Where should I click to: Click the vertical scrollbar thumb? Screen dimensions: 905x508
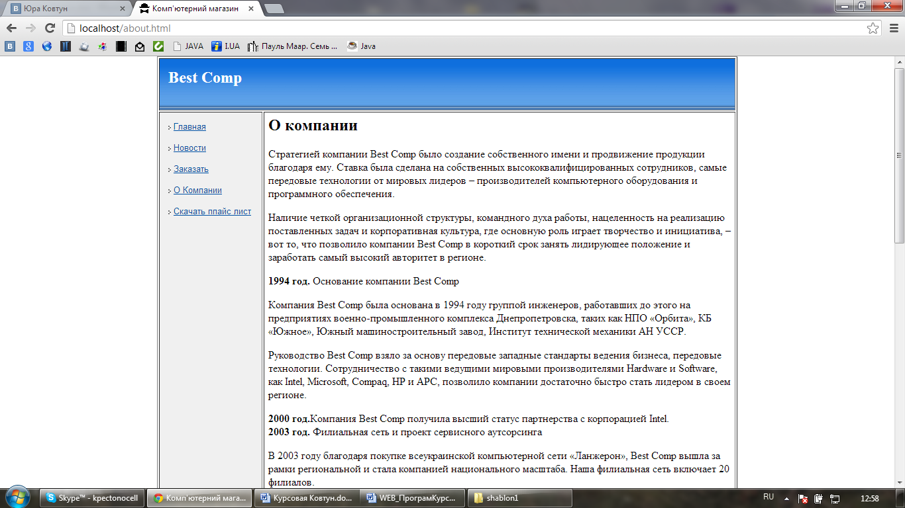point(899,155)
